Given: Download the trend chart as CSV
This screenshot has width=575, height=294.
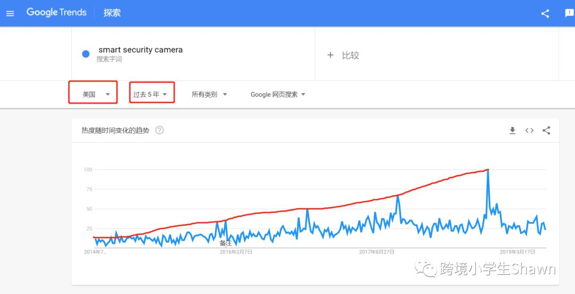Looking at the screenshot, I should pos(512,130).
